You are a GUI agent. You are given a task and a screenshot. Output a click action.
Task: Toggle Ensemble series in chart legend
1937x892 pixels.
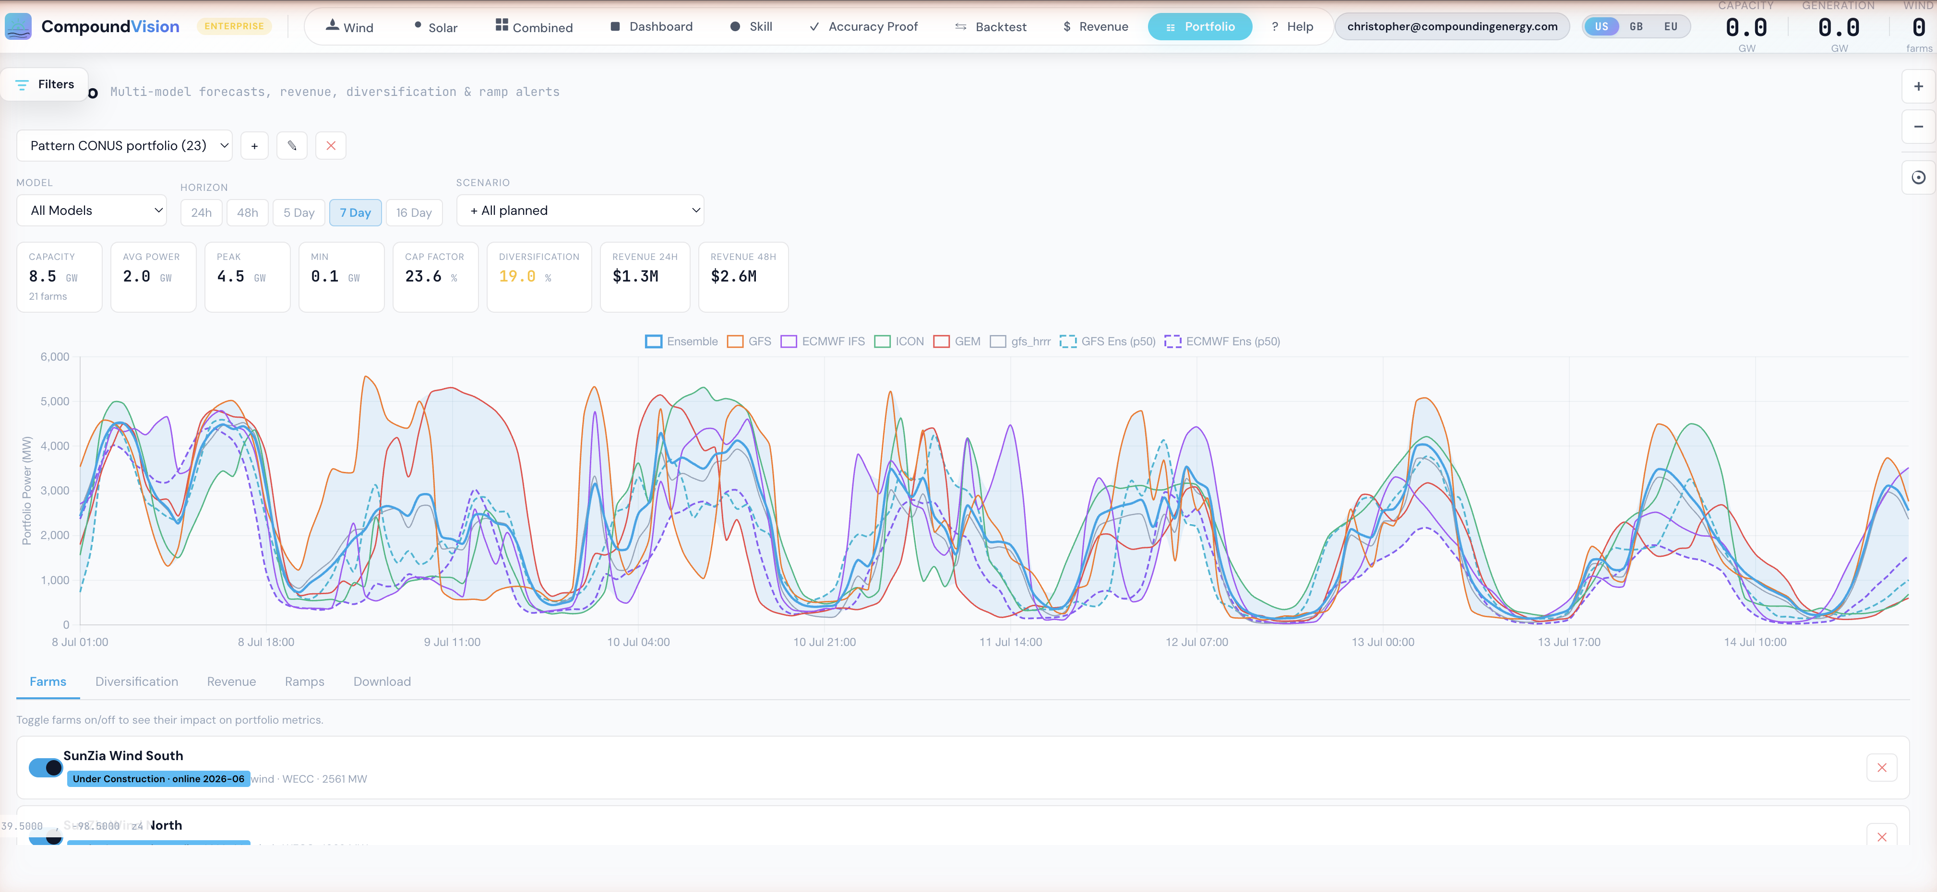click(681, 341)
